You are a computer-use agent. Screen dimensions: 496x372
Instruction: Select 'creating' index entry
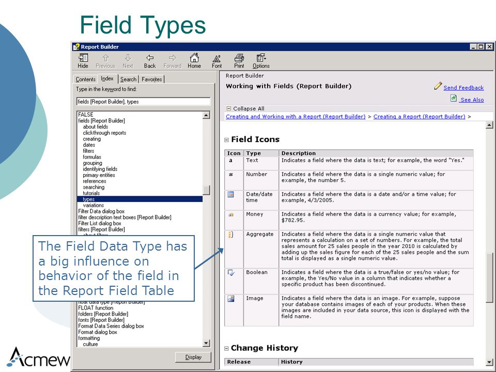(92, 139)
